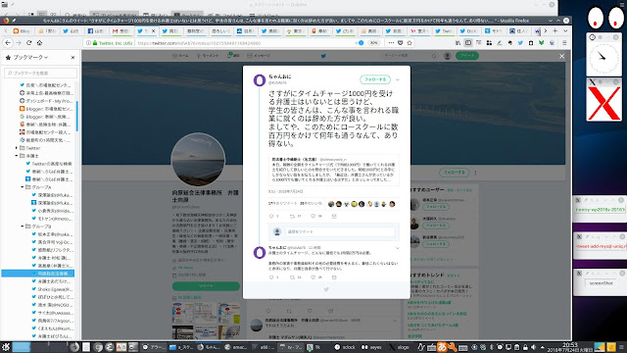Image resolution: width=627 pixels, height=353 pixels.
Task: Open the main tweet's chevron options menu
Action: tap(398, 79)
